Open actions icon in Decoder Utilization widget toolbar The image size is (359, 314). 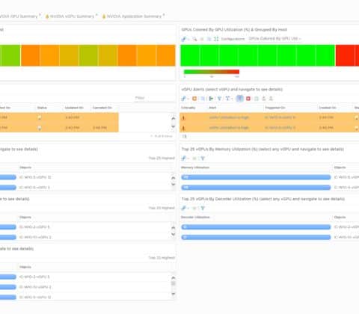(x=184, y=208)
